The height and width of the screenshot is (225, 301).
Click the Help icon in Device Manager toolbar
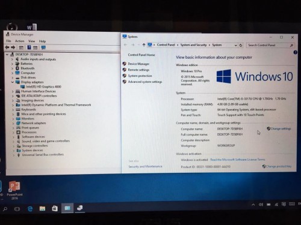tap(29, 47)
